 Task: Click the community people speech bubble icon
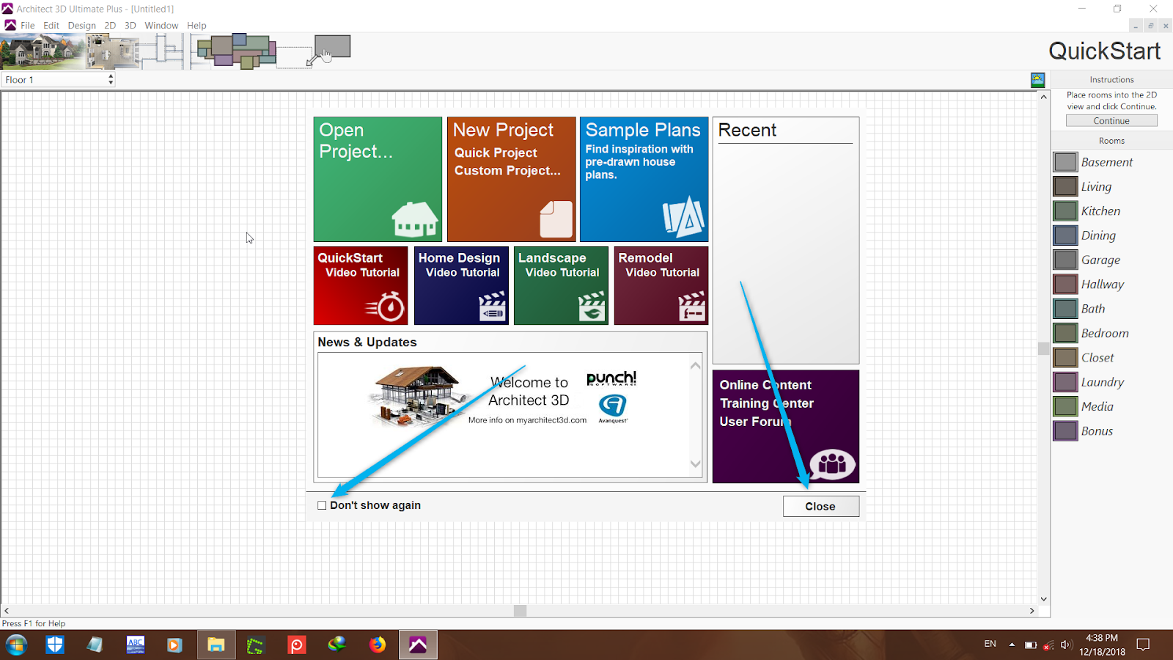pos(832,463)
